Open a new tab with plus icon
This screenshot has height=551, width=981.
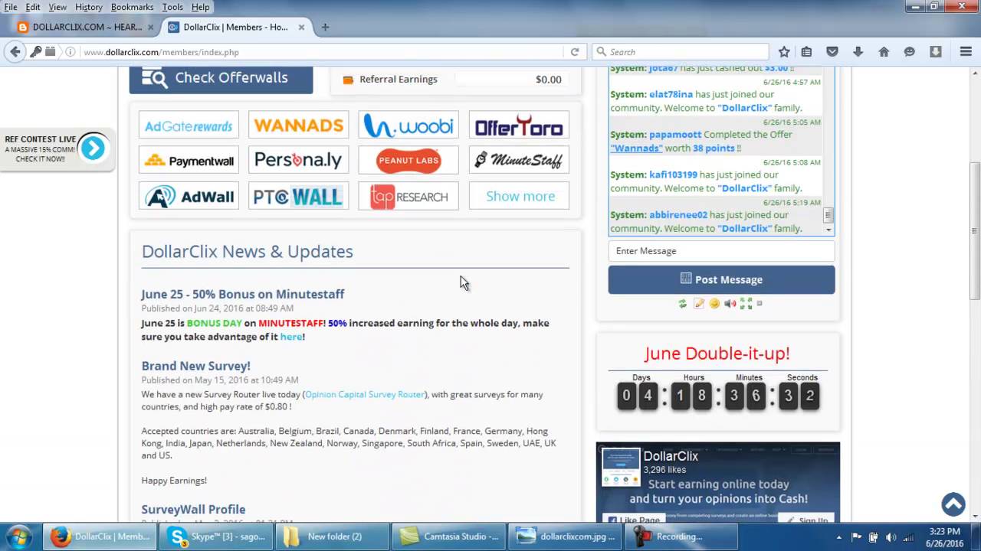325,27
